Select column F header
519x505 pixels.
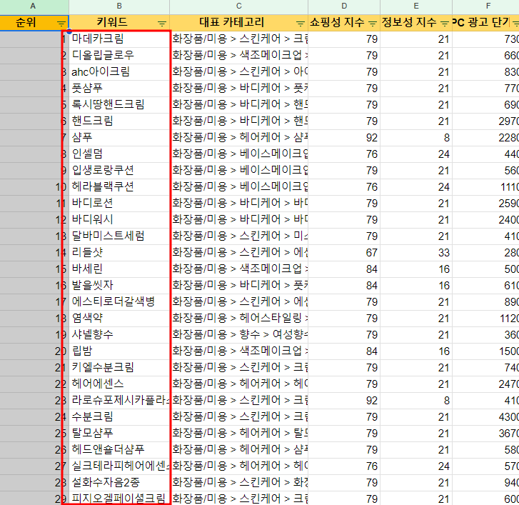click(485, 6)
